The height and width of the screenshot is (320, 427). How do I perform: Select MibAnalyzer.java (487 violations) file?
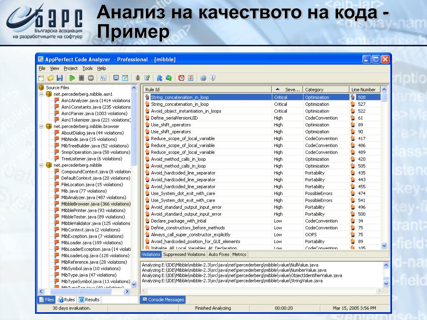click(93, 197)
